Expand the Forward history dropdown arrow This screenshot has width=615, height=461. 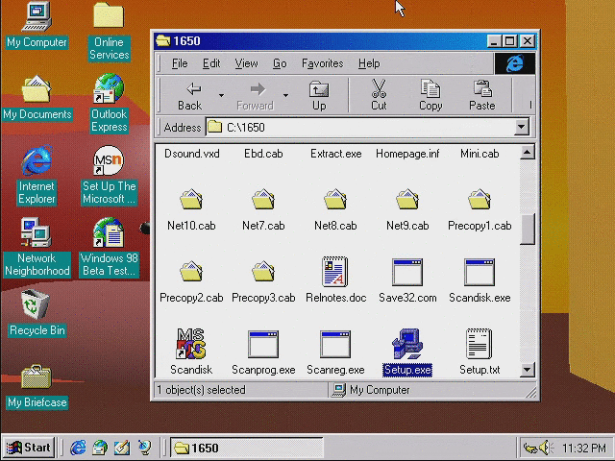point(285,95)
